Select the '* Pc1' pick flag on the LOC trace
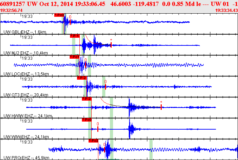The image size is (238, 160). point(75,57)
